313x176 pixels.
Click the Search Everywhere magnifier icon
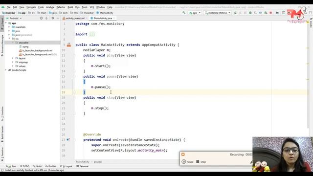click(x=305, y=13)
